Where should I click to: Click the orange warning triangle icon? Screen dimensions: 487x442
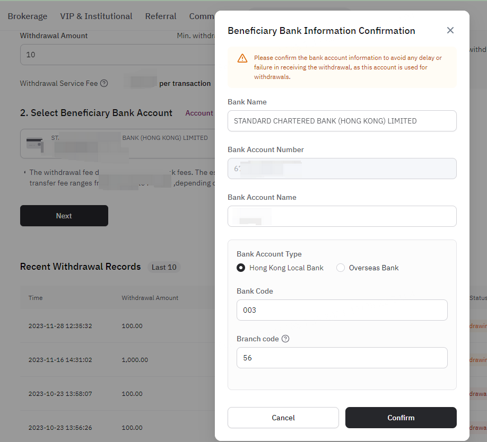tap(242, 58)
